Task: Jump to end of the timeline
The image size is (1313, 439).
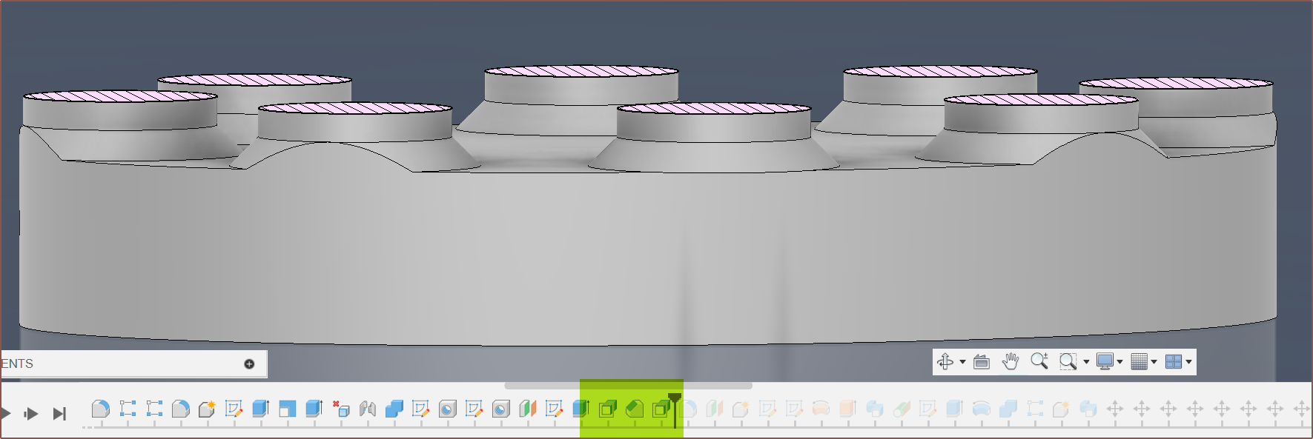Action: [x=59, y=414]
